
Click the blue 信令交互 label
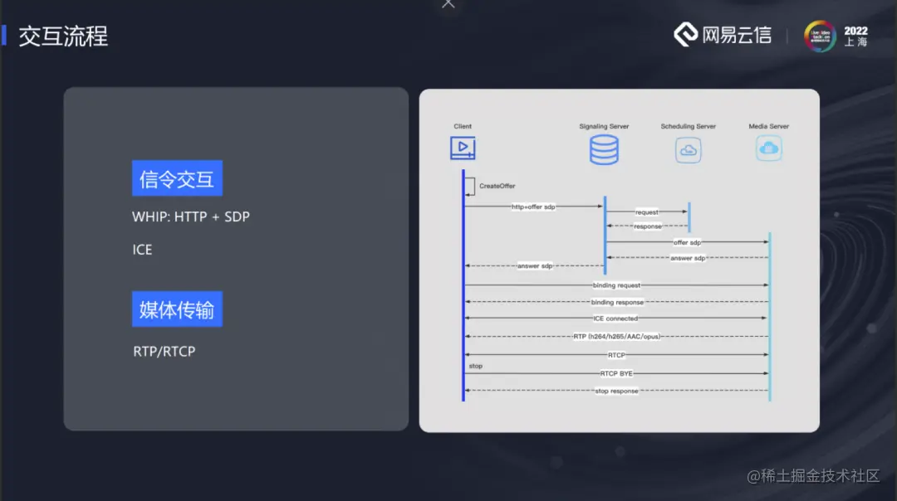[x=177, y=179]
